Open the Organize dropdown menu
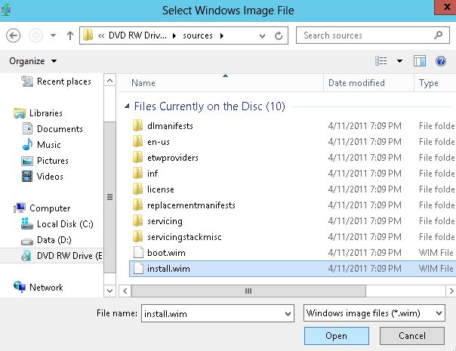The width and height of the screenshot is (456, 351). click(x=32, y=61)
